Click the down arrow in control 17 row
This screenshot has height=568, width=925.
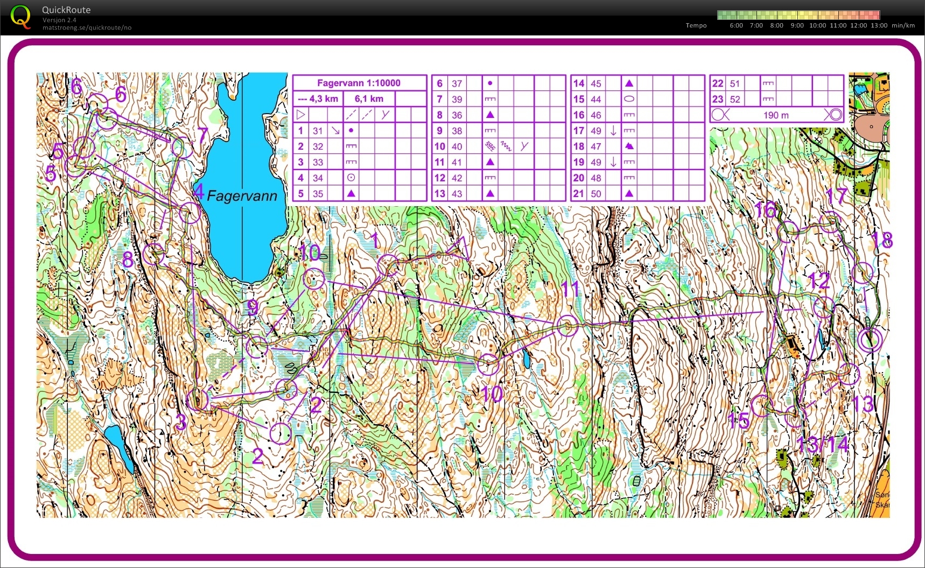(x=613, y=130)
